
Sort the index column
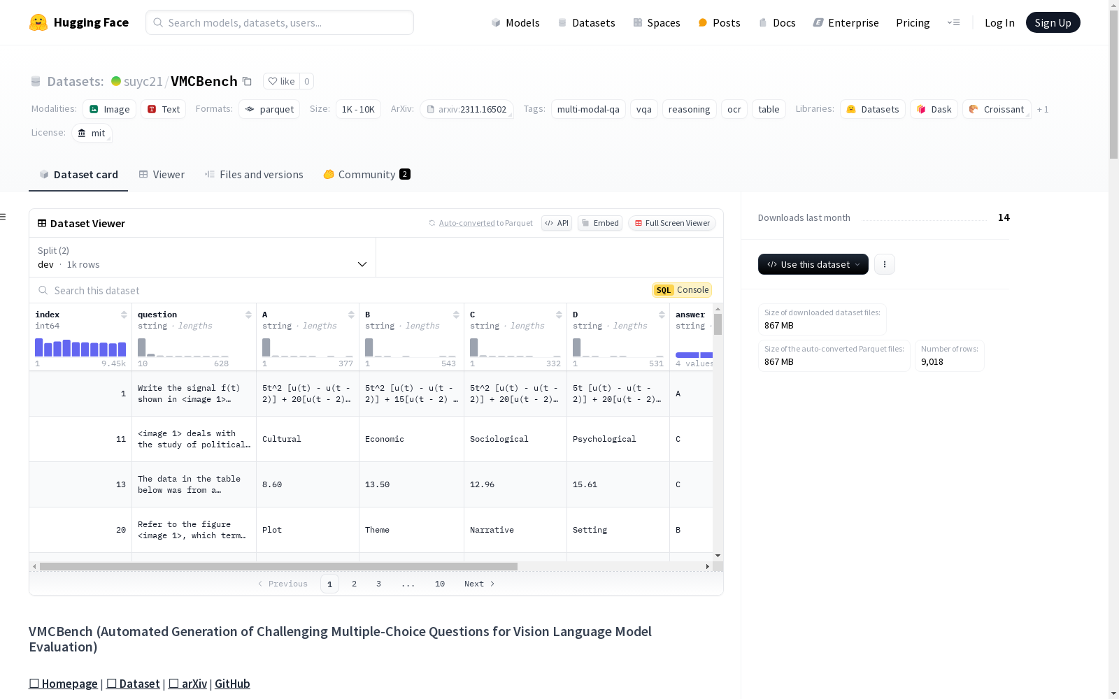pos(124,315)
